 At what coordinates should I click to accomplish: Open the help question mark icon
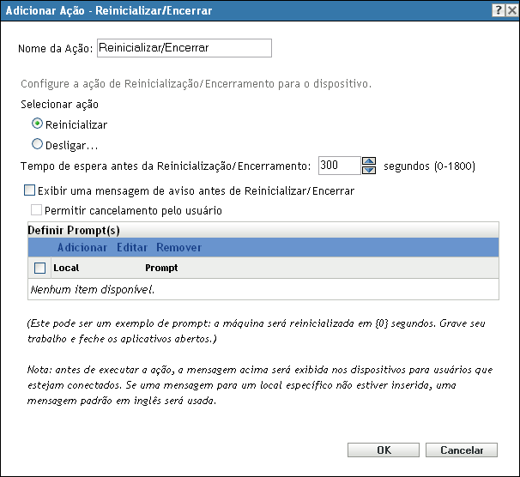[498, 9]
